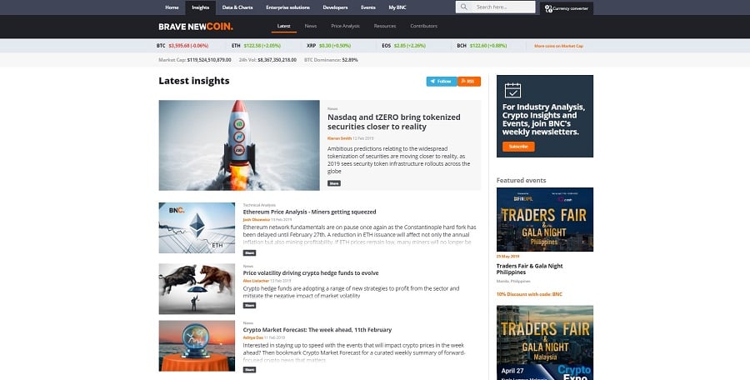Viewport: 750px width, 380px height.
Task: Click the Telegram Follow button
Action: click(441, 82)
